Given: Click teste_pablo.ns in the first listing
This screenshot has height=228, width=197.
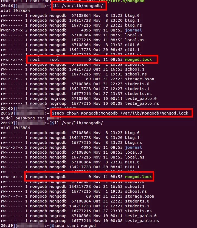Looking at the screenshot, I should [x=142, y=103].
